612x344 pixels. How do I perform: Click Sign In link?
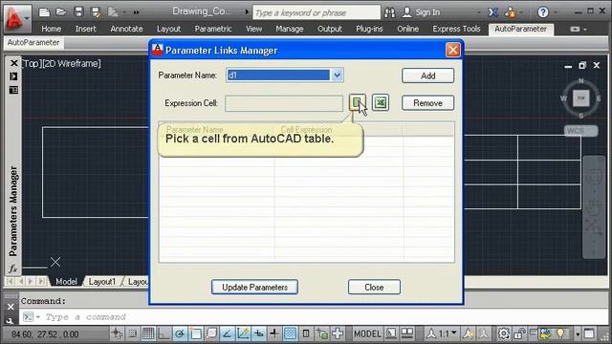[427, 12]
